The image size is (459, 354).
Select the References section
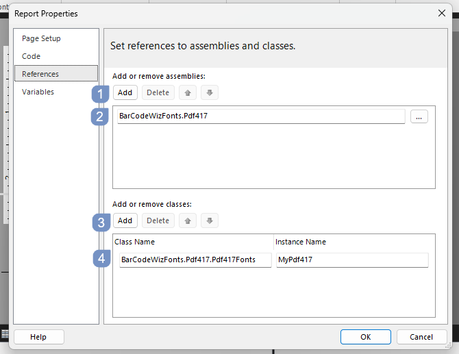coord(56,73)
